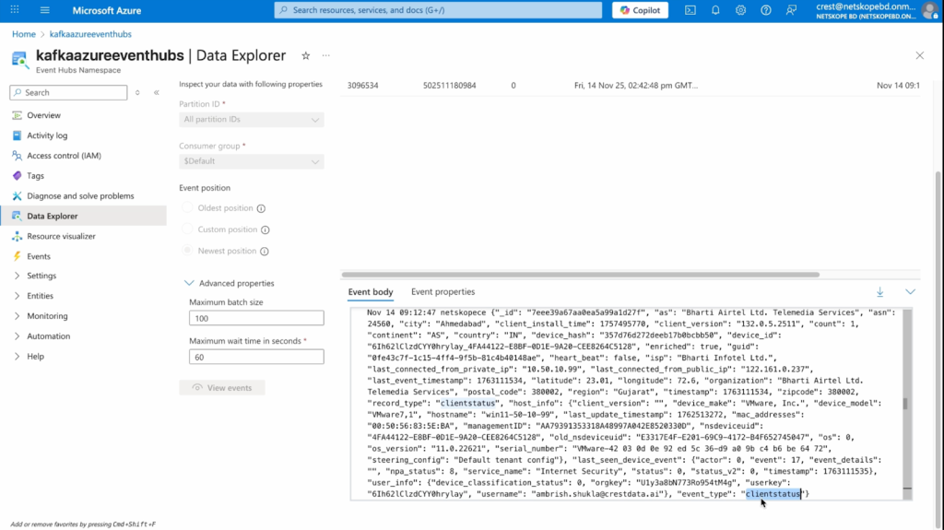
Task: Collapse the left navigation menu
Action: pos(157,93)
